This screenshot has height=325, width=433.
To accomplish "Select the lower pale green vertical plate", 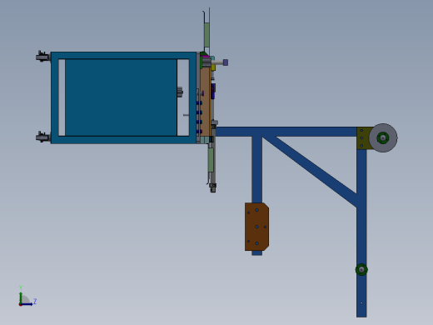I will (x=211, y=160).
